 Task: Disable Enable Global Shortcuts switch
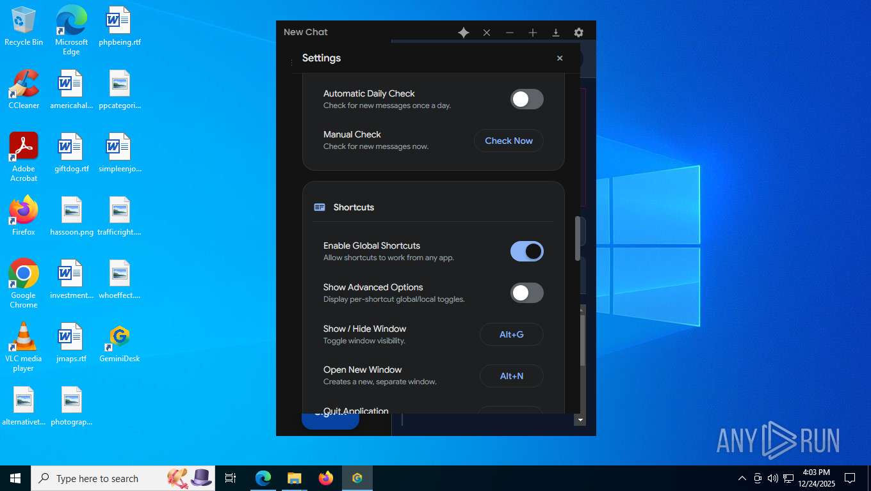527,251
